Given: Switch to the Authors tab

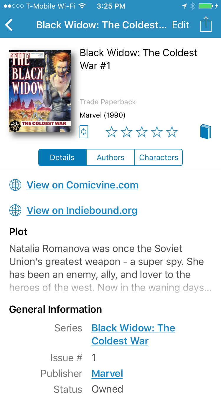Looking at the screenshot, I should click(x=111, y=157).
